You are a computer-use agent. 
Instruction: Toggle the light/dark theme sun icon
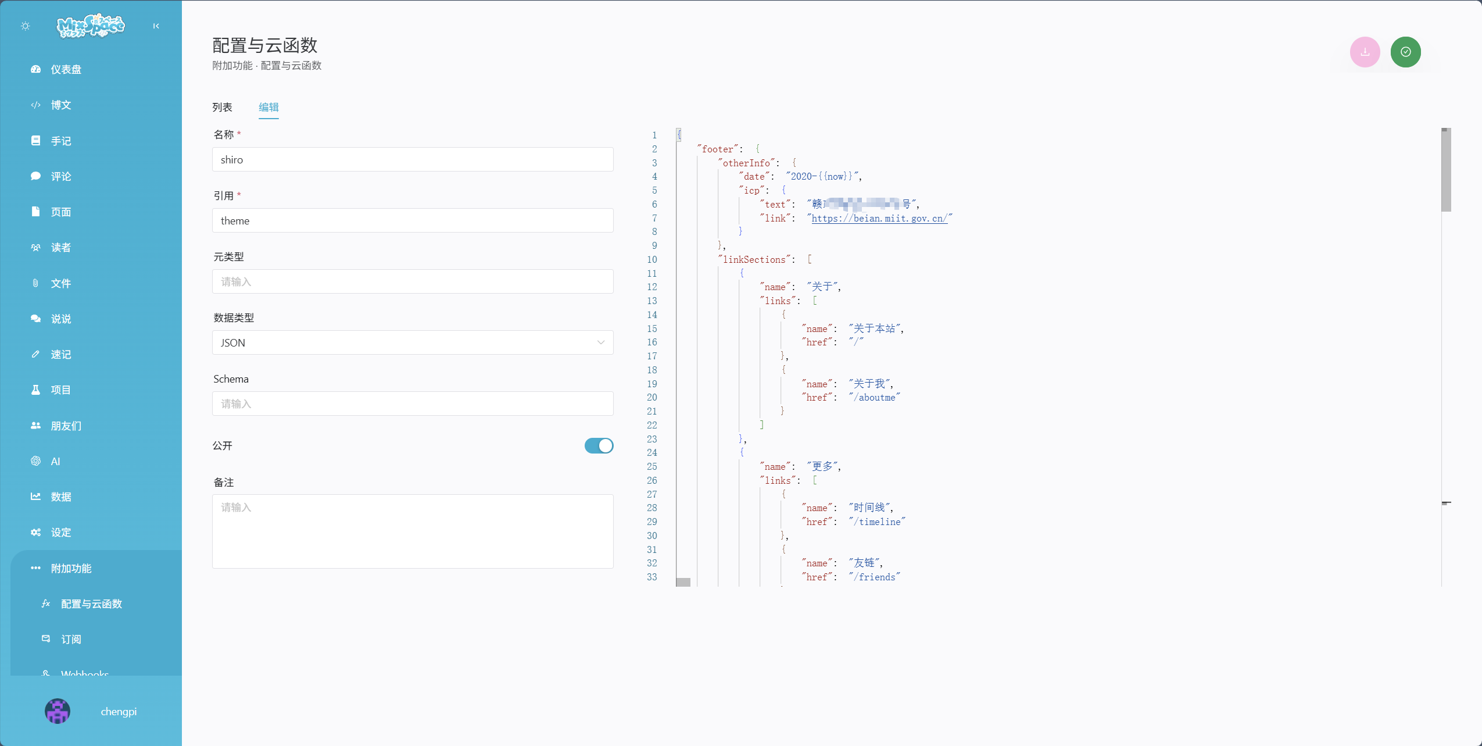[x=25, y=26]
